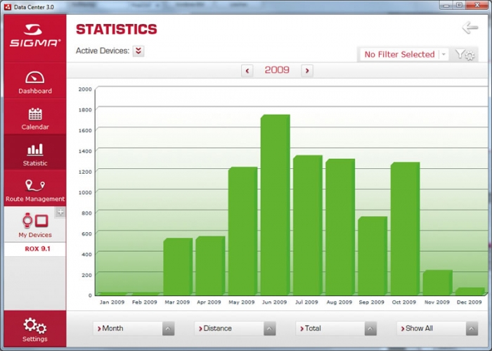Open My Devices panel
The width and height of the screenshot is (492, 351).
(x=35, y=224)
